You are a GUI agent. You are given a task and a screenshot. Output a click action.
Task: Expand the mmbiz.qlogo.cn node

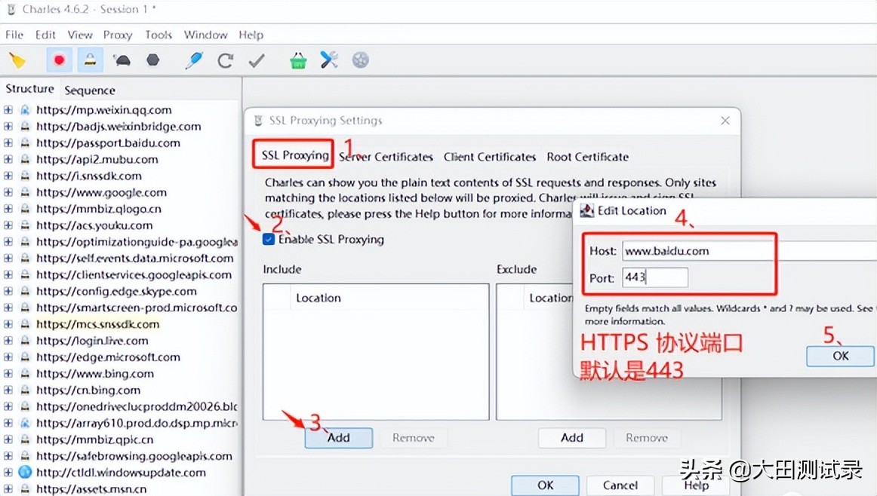8,209
